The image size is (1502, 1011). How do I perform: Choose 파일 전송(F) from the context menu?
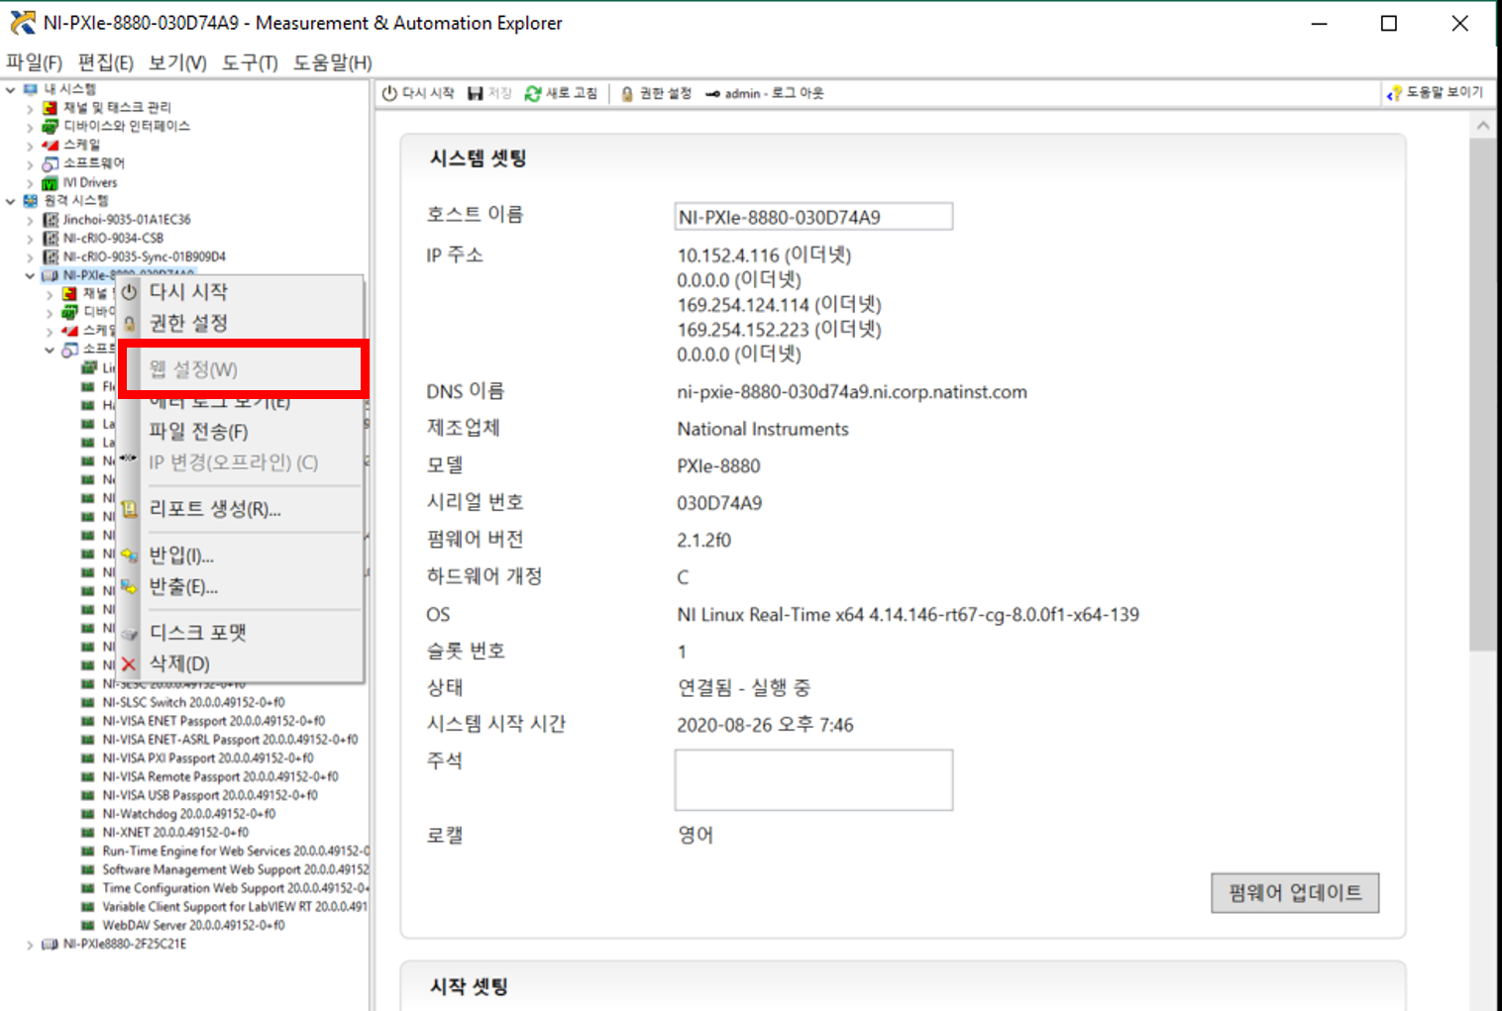click(x=197, y=431)
